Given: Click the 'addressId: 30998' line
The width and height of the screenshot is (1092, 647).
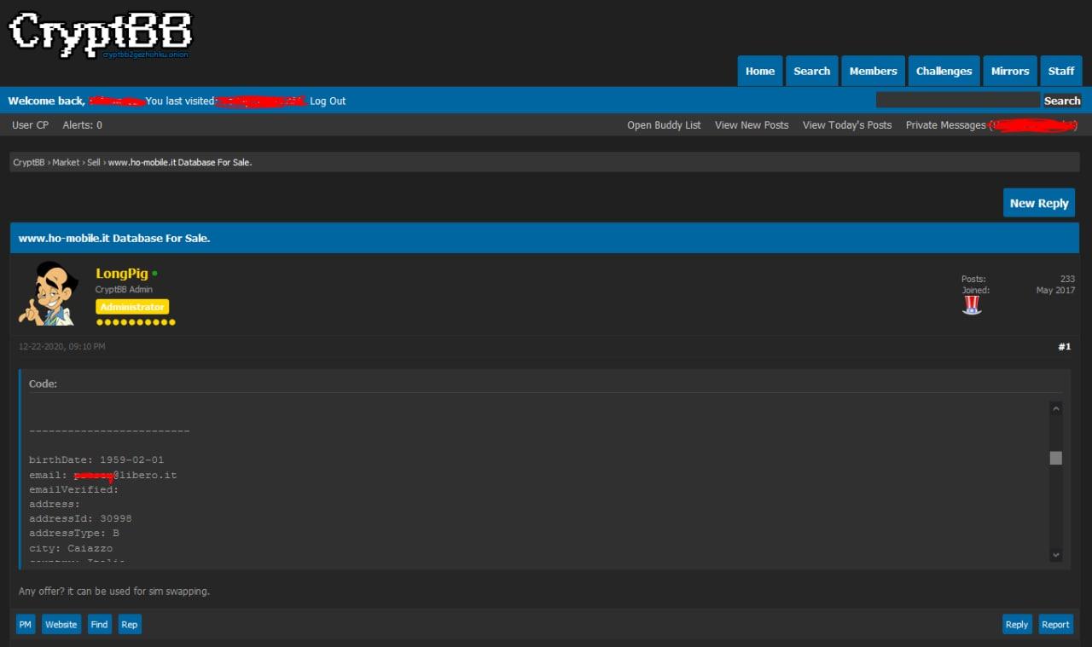Looking at the screenshot, I should tap(80, 519).
